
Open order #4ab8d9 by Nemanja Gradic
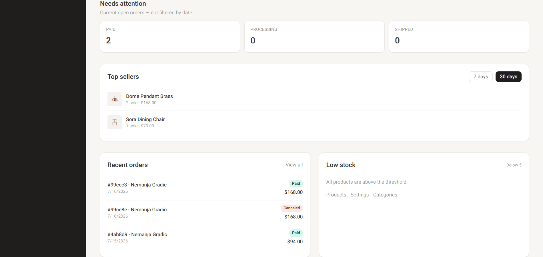[205, 237]
